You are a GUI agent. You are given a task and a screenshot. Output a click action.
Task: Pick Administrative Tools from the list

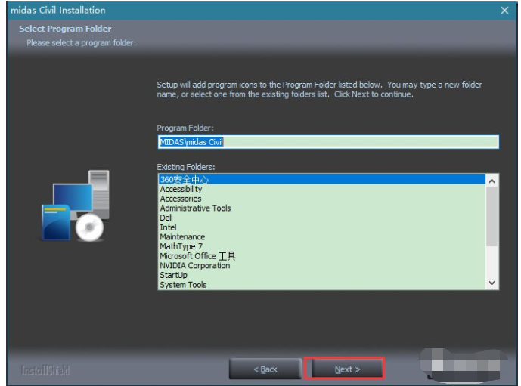(x=321, y=208)
